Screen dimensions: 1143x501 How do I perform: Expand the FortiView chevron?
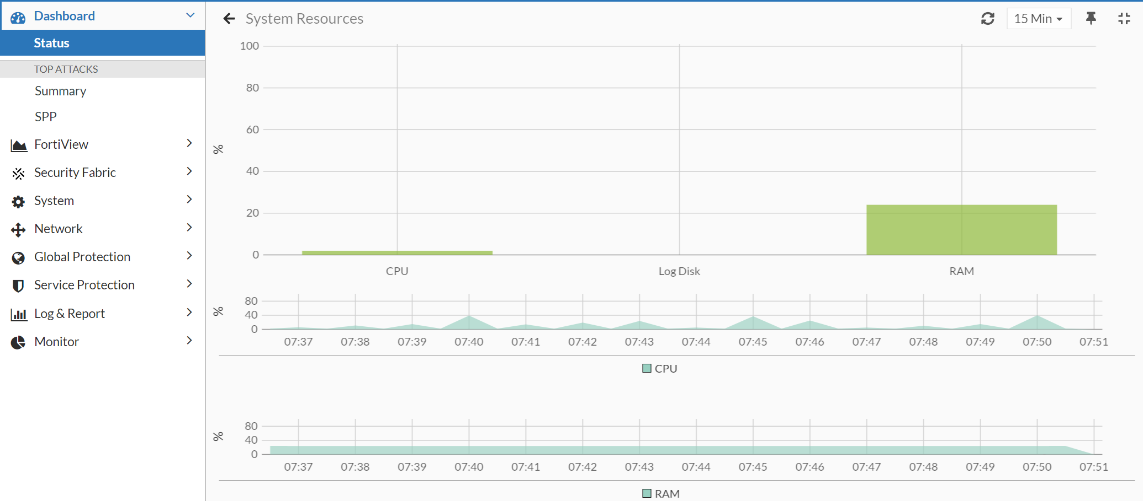coord(189,143)
